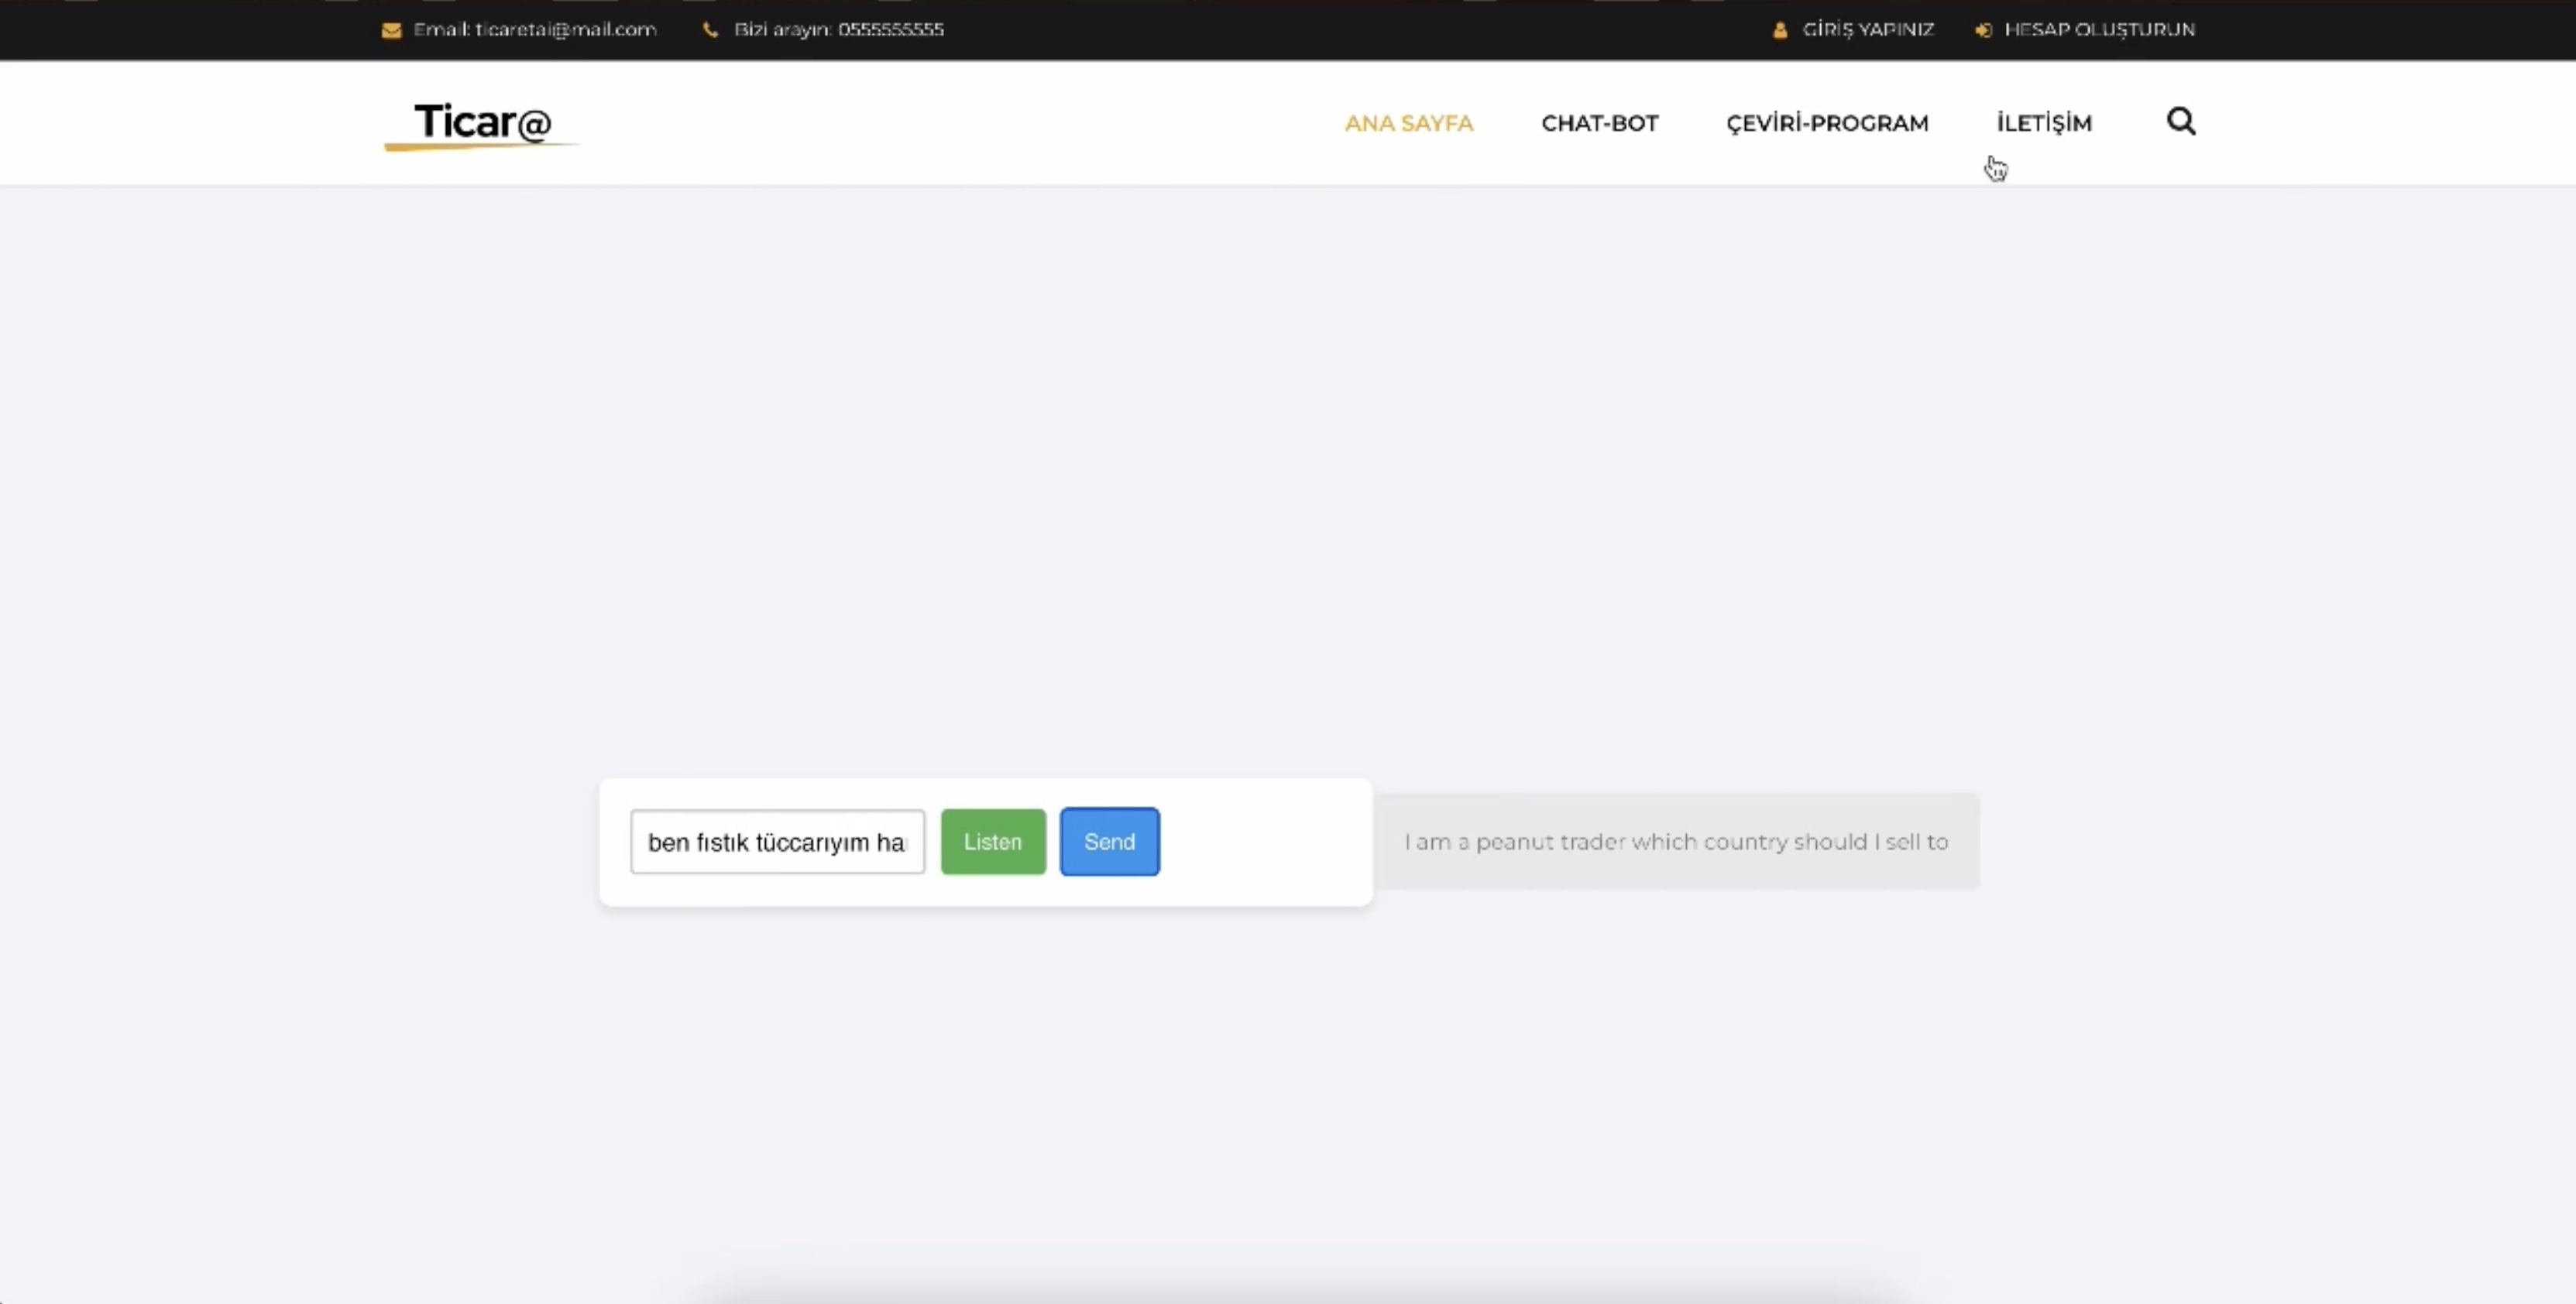Image resolution: width=2576 pixels, height=1304 pixels.
Task: Click the Ticar@ site logo
Action: pyautogui.click(x=482, y=121)
